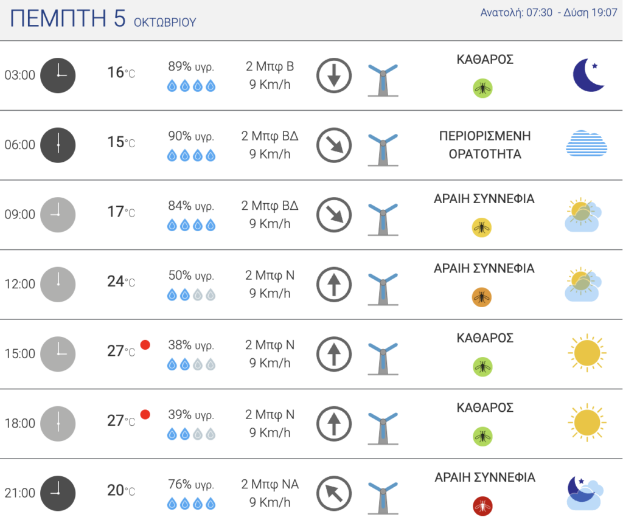The width and height of the screenshot is (623, 517).
Task: Click the sun icon at 15:00
Action: pos(587,353)
